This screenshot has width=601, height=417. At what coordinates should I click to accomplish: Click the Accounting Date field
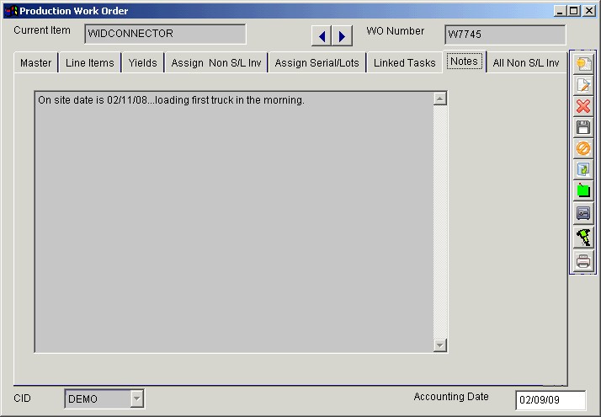pyautogui.click(x=550, y=400)
